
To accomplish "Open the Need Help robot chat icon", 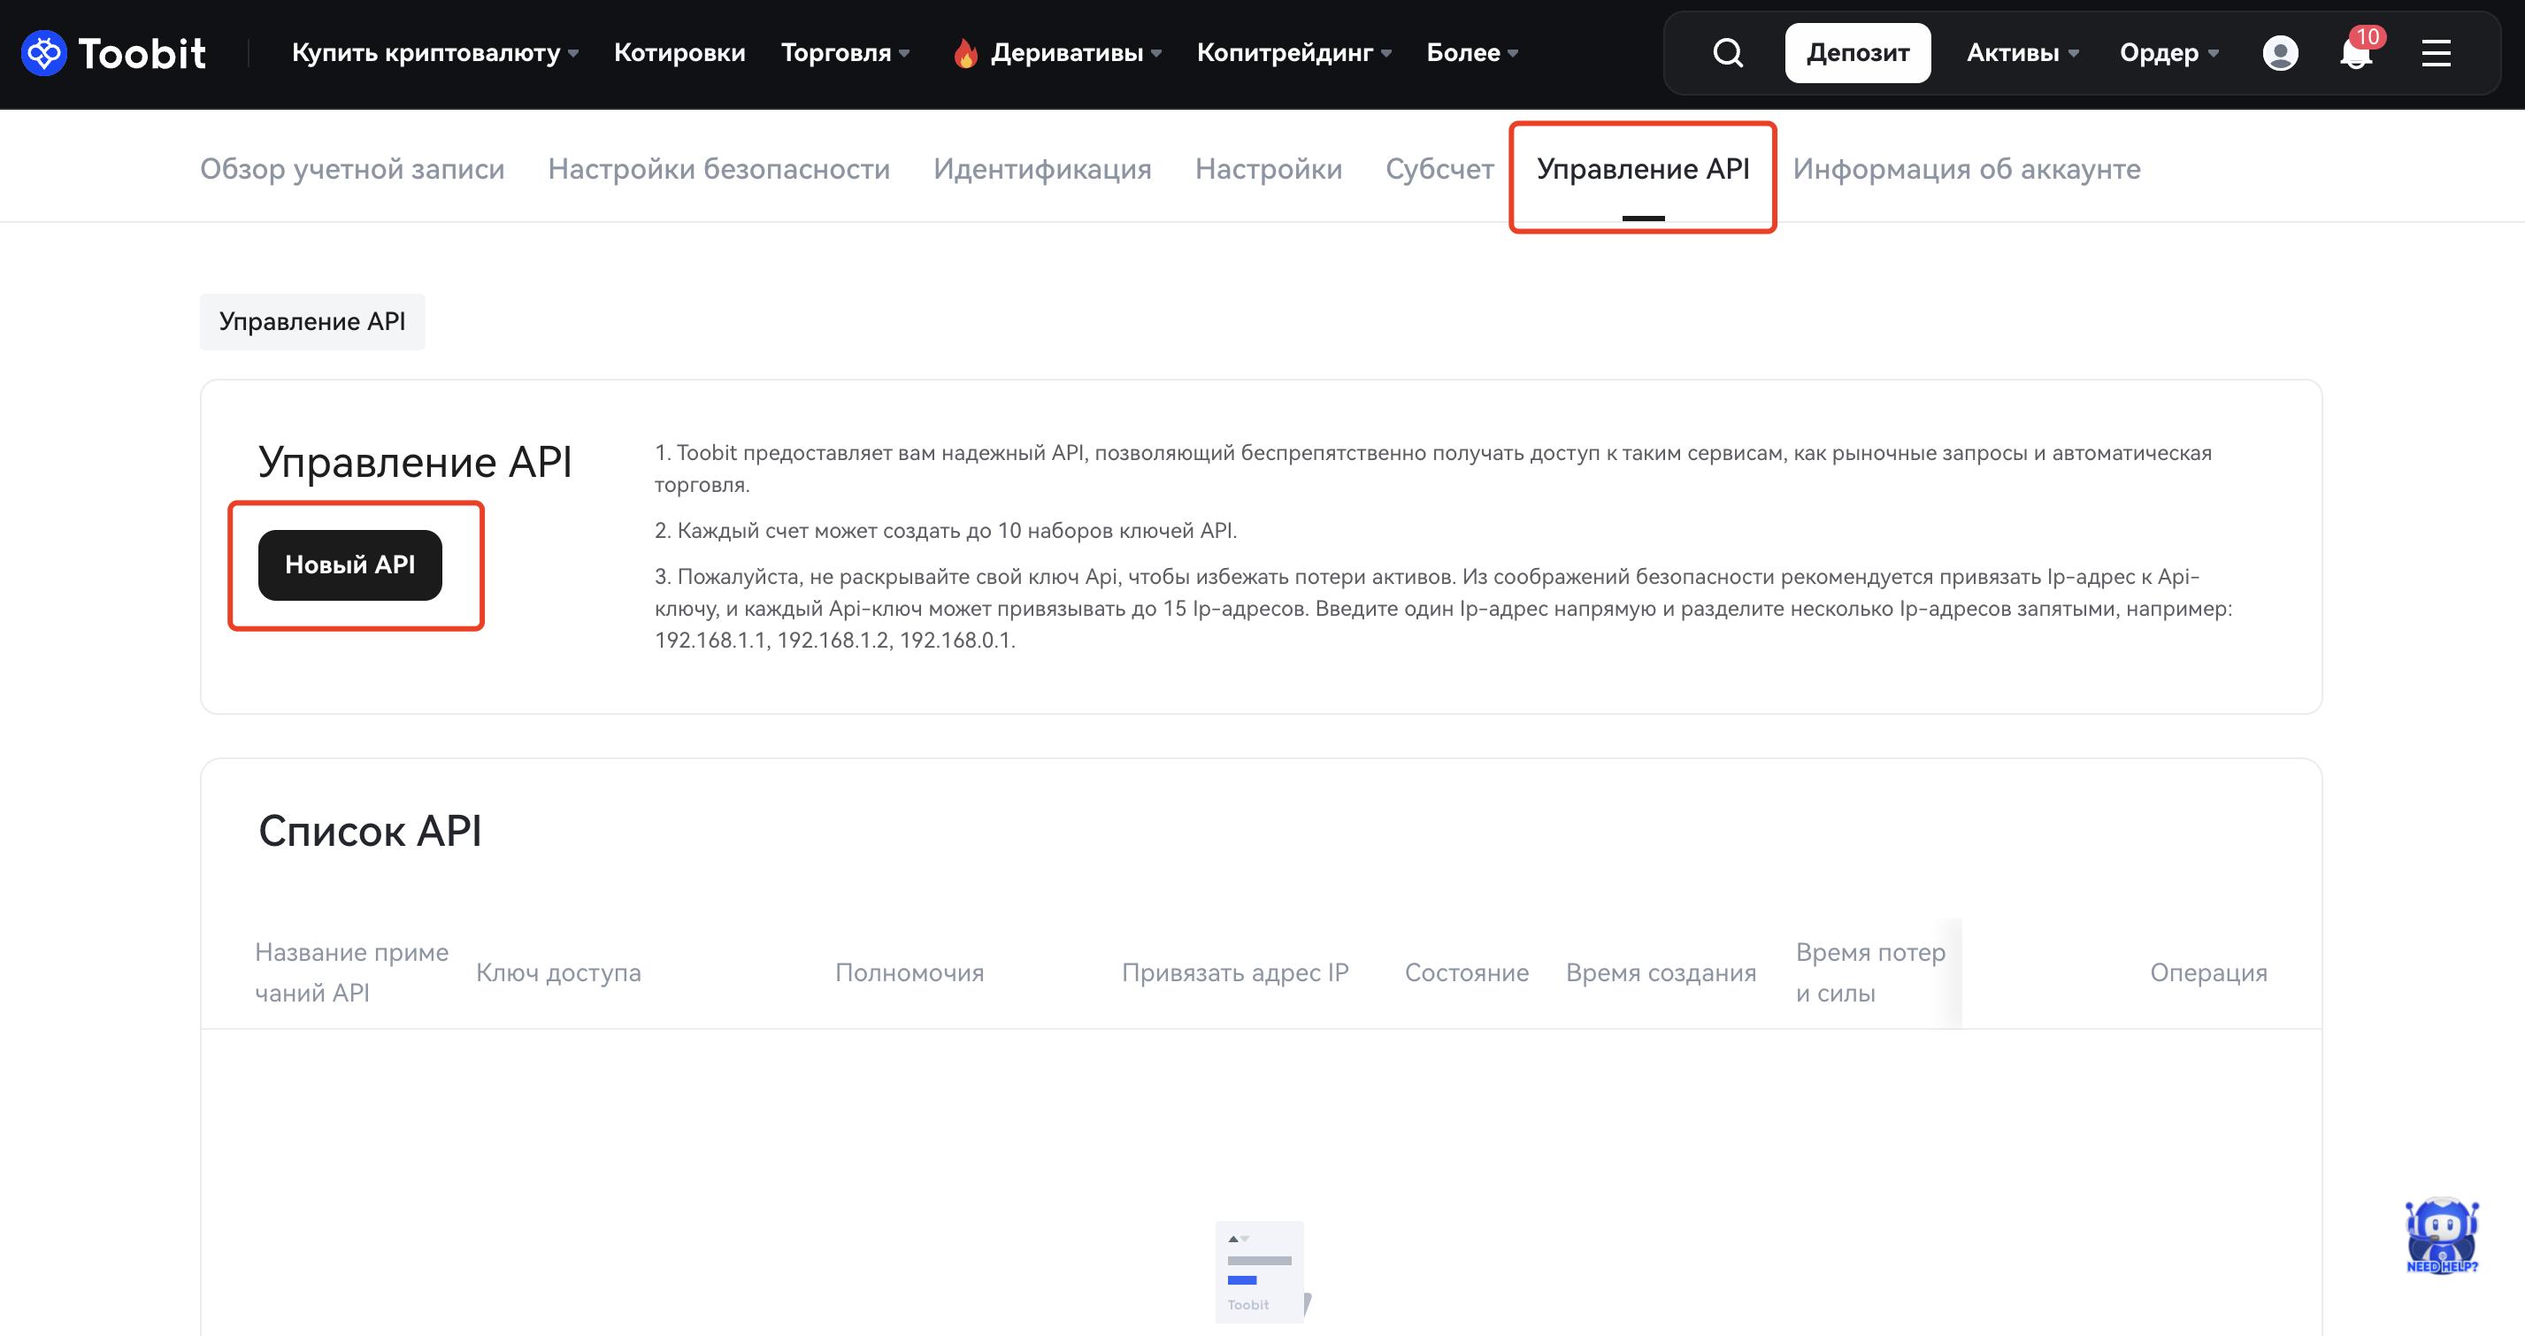I will [x=2441, y=1235].
